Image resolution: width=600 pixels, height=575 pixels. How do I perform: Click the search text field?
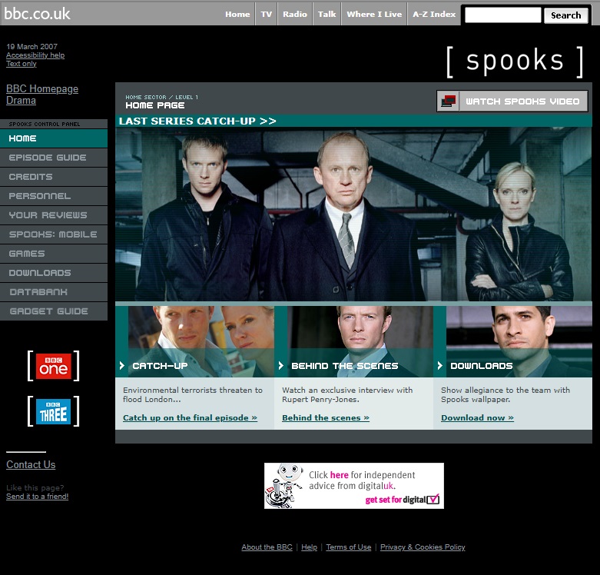pos(502,15)
